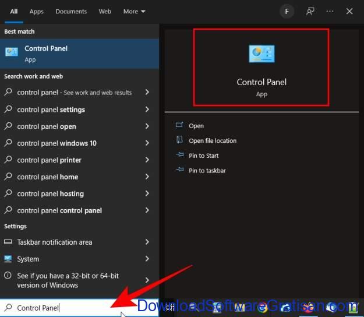Click 'See work and web results' text
This screenshot has height=317, width=364.
tap(98, 93)
